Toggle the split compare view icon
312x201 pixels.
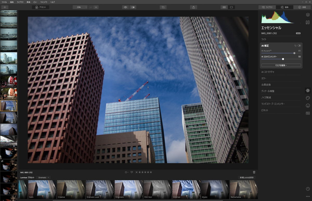coord(133,7)
